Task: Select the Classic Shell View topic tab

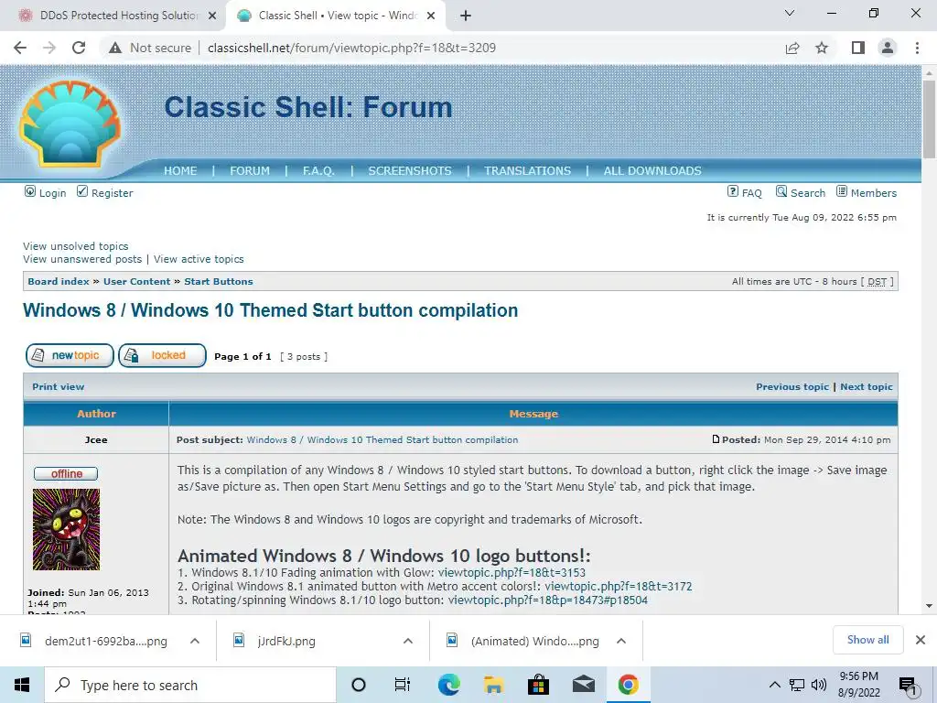Action: pos(335,16)
